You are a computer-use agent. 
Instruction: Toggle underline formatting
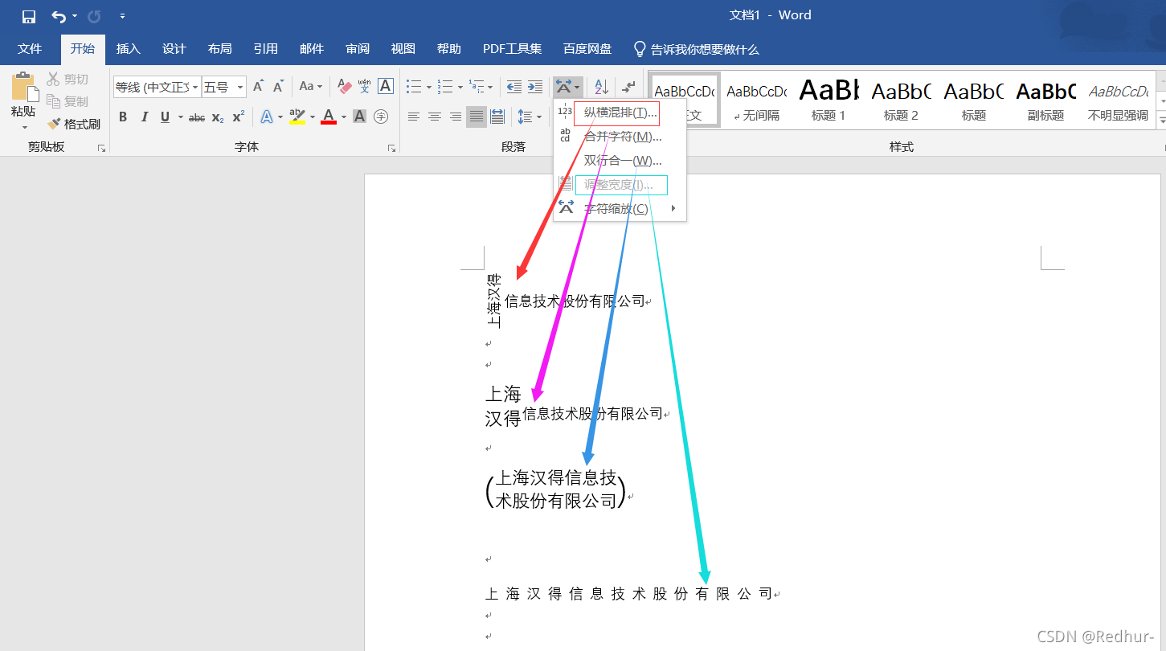(x=165, y=117)
